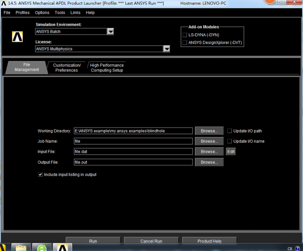
Task: Click the Cancel Run button
Action: point(151,240)
